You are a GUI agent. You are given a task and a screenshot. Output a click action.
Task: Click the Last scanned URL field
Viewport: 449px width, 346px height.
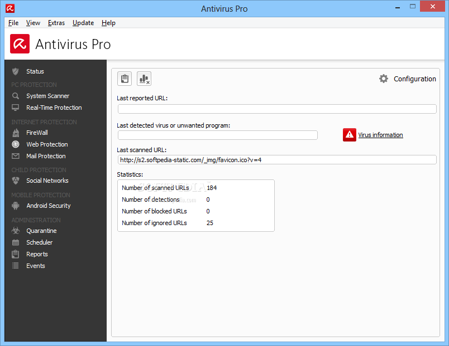coord(277,160)
